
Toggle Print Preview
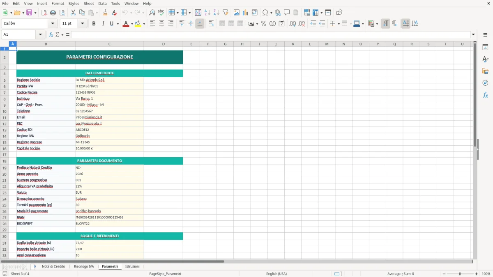click(x=62, y=13)
